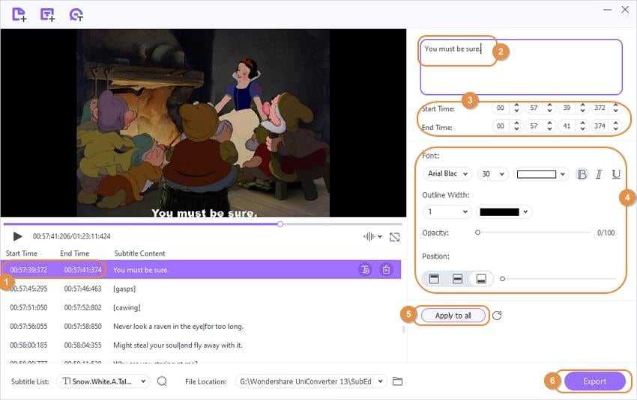The width and height of the screenshot is (637, 400).
Task: Open the Arial Black font dropdown
Action: pyautogui.click(x=447, y=174)
